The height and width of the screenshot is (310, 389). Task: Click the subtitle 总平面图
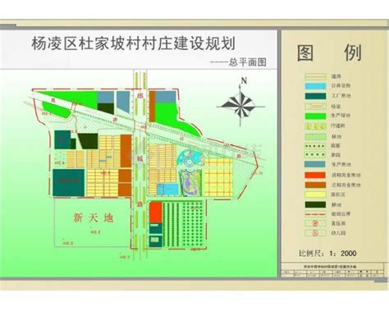pyautogui.click(x=247, y=62)
